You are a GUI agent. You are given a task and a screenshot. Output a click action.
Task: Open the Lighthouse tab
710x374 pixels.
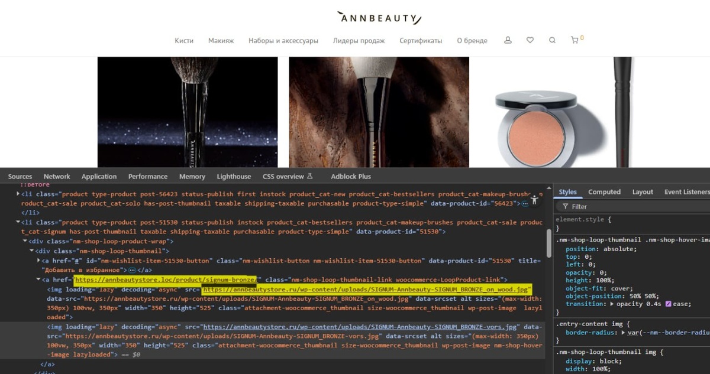pyautogui.click(x=234, y=176)
